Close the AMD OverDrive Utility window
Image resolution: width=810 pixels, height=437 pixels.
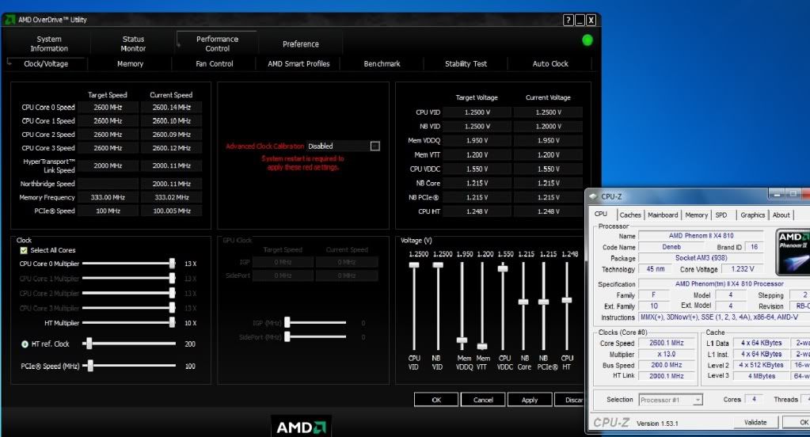coord(591,20)
